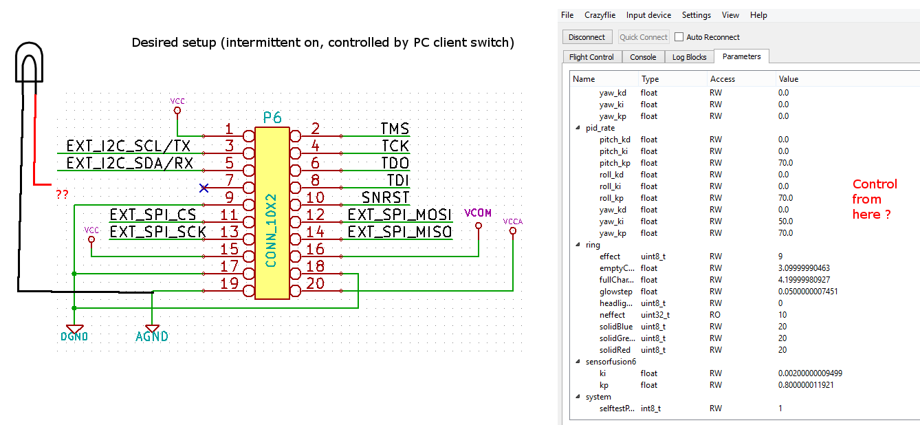The height and width of the screenshot is (425, 920).
Task: Open the Input device menu
Action: (x=648, y=15)
